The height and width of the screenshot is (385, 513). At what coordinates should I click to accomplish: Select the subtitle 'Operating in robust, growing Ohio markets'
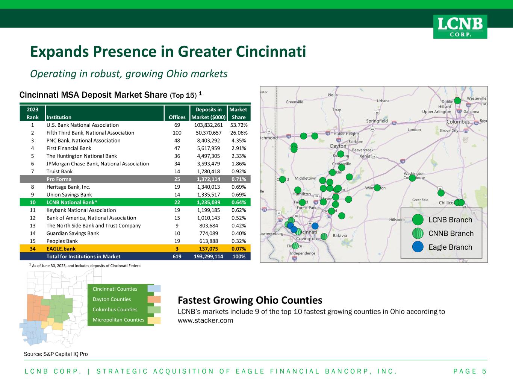click(x=129, y=74)
